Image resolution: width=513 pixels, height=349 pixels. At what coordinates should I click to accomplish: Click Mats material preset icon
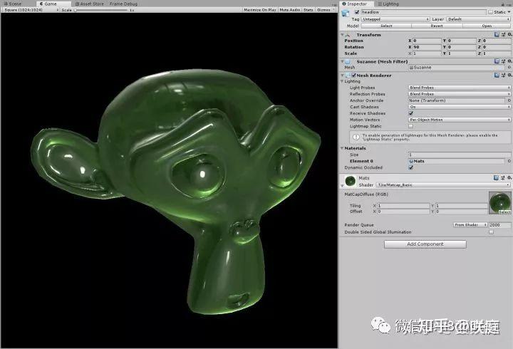[x=503, y=177]
